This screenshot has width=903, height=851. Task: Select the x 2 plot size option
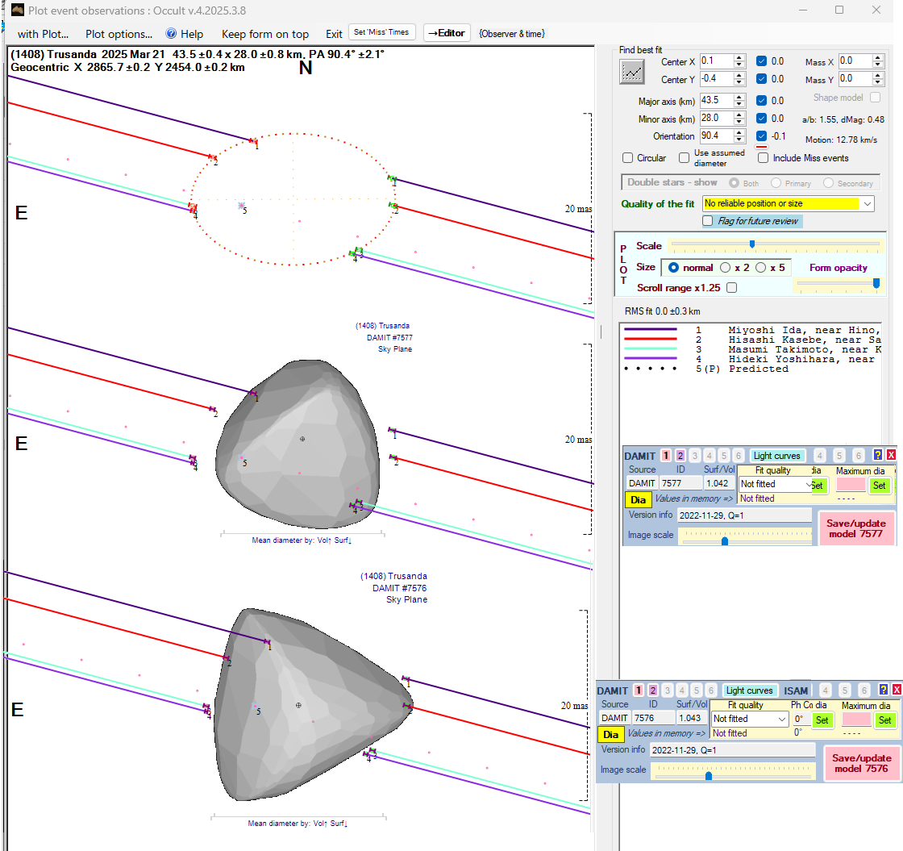725,268
